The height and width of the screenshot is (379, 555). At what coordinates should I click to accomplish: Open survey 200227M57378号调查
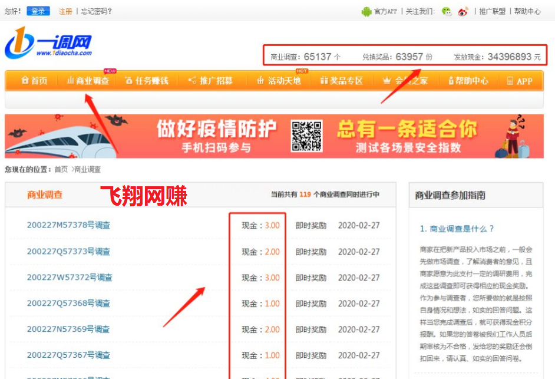pyautogui.click(x=68, y=225)
